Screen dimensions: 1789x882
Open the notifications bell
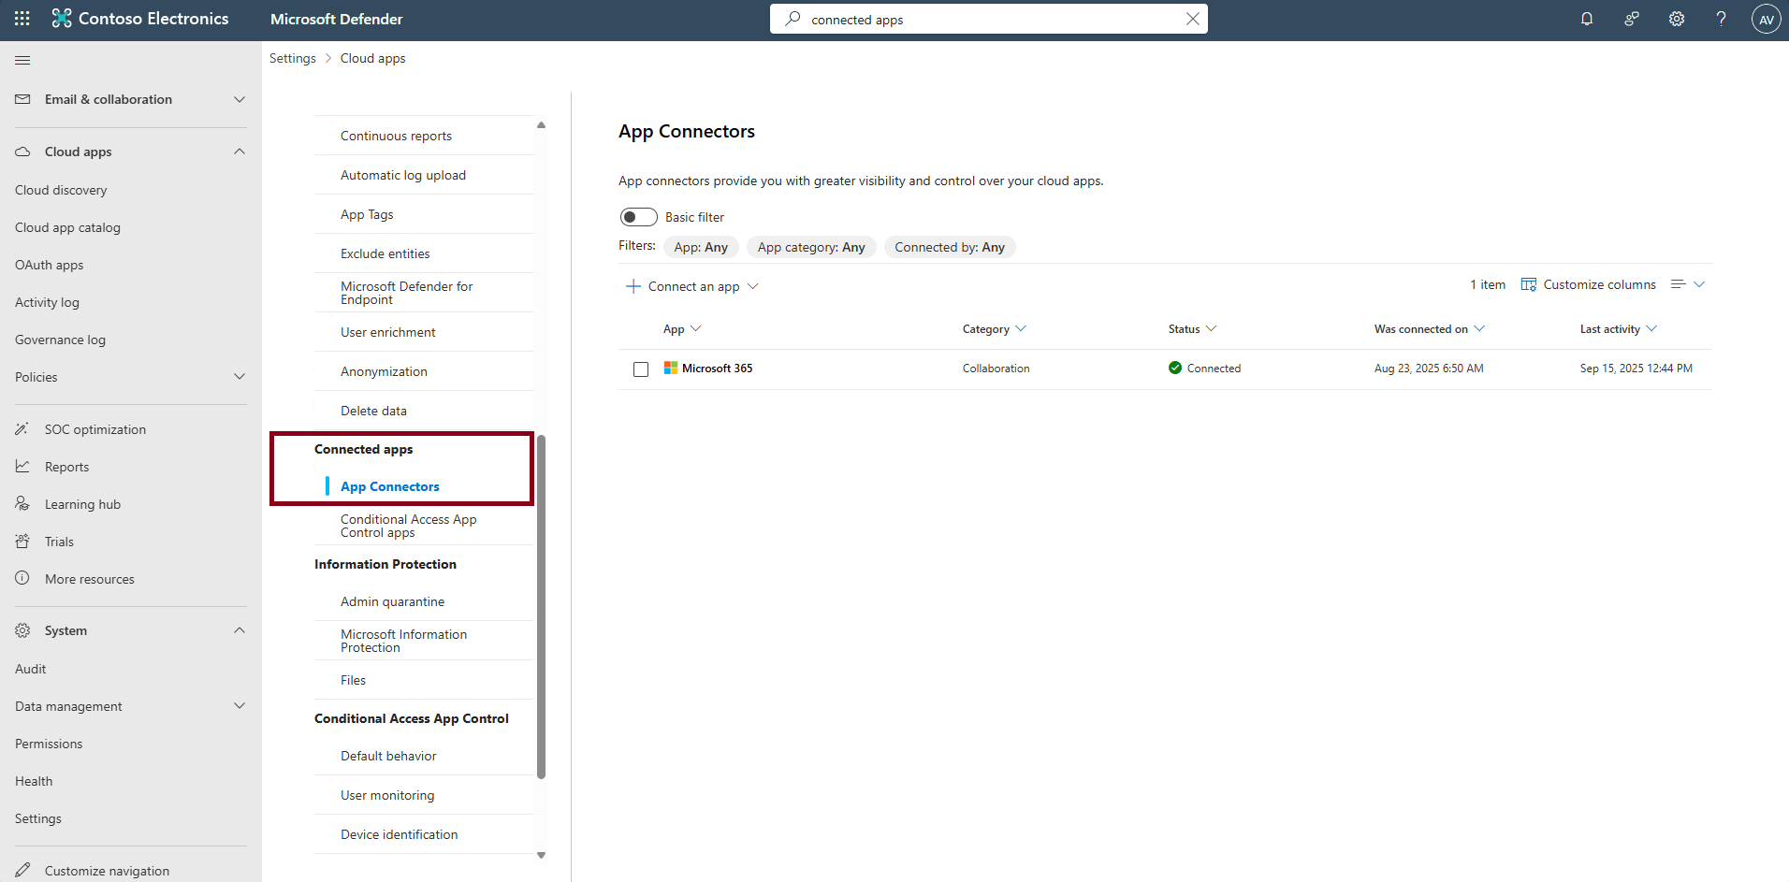click(1587, 19)
